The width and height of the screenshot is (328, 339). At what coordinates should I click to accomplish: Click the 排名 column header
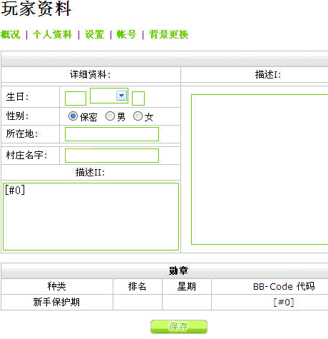pos(137,286)
